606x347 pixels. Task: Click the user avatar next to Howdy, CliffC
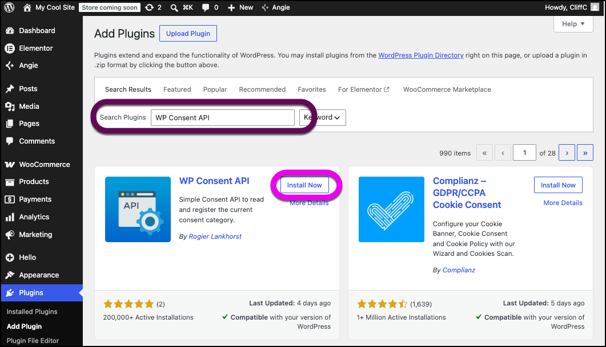point(595,7)
